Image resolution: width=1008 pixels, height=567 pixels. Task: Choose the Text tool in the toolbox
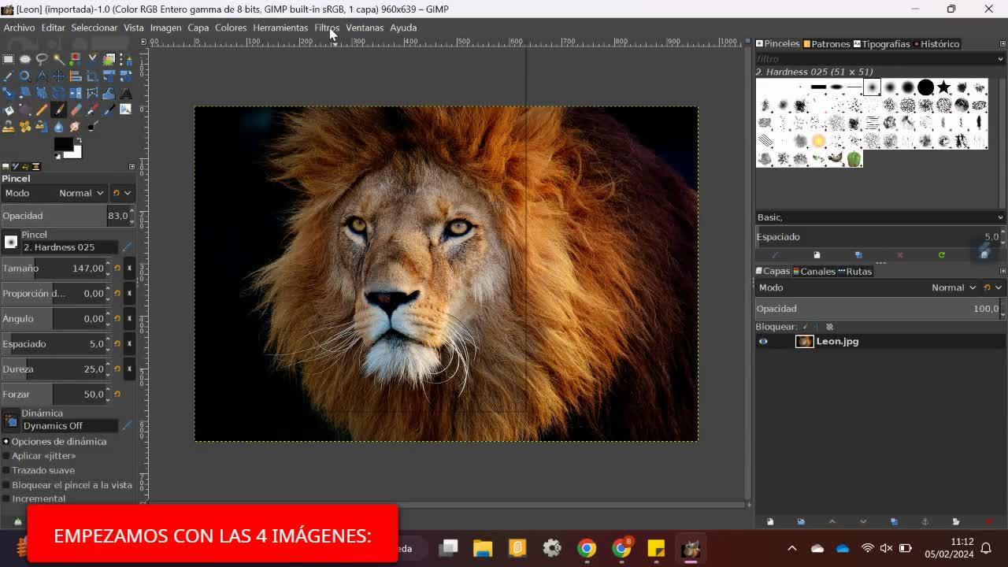(126, 93)
